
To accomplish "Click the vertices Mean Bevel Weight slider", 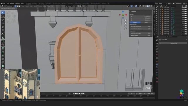I will 140,27.
